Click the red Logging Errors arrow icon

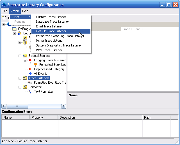click(x=30, y=60)
